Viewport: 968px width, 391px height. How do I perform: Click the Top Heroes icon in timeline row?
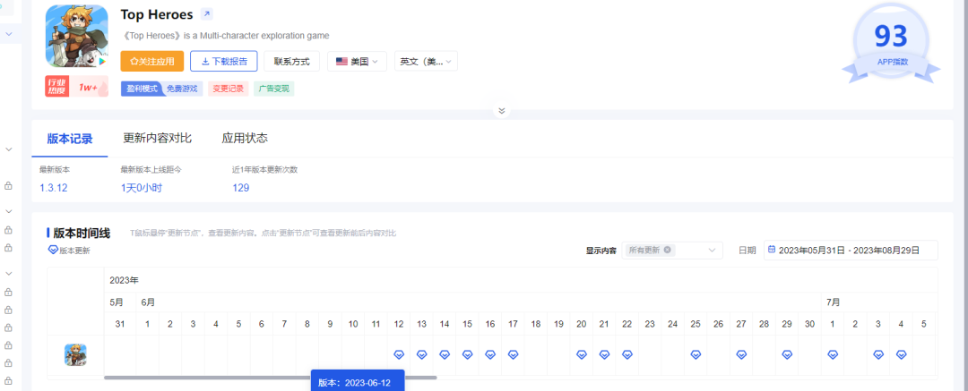(75, 354)
